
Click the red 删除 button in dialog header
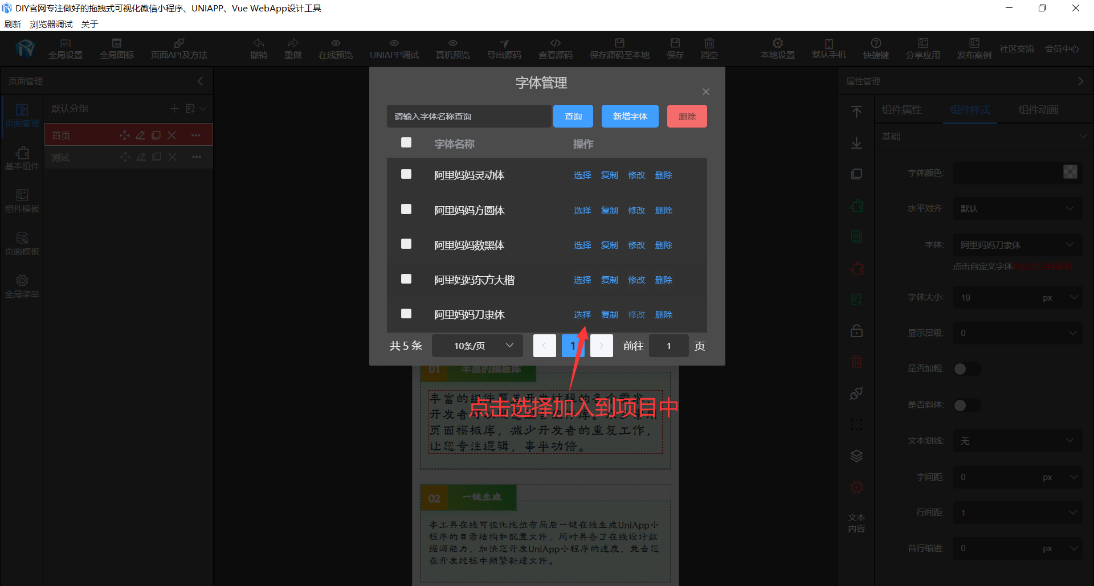click(x=687, y=116)
